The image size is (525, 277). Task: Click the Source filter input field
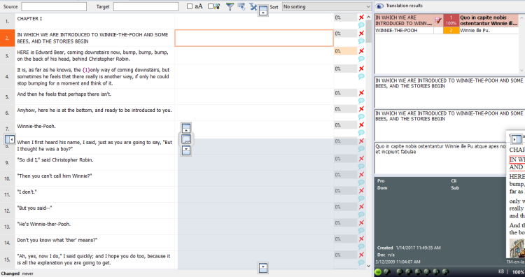pos(54,7)
